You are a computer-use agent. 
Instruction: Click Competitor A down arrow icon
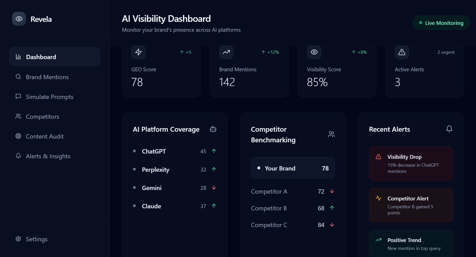click(332, 191)
